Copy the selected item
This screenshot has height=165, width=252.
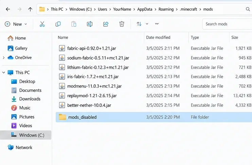58,24
